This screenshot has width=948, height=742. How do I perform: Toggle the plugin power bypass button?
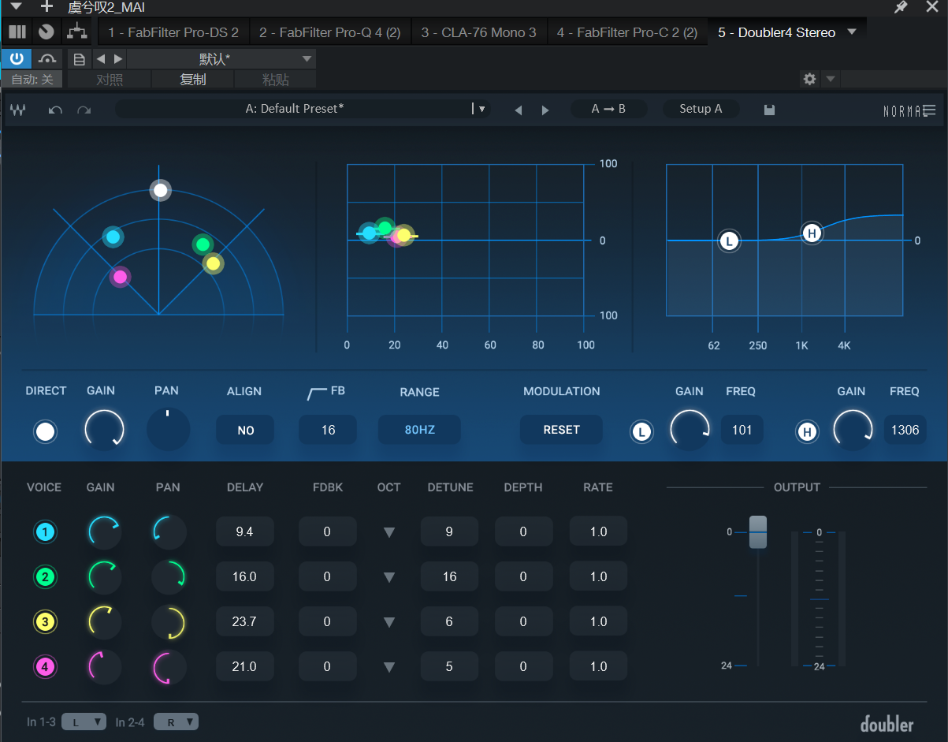tap(16, 58)
